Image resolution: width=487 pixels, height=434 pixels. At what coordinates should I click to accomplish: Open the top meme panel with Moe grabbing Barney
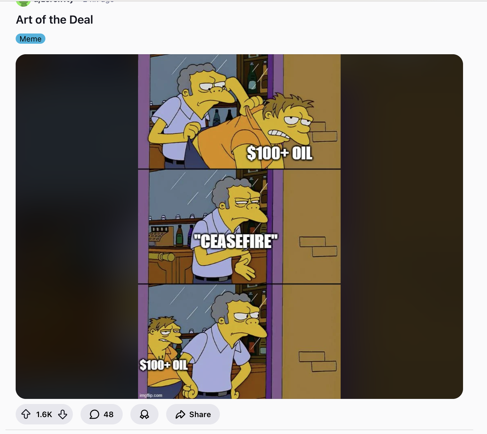click(x=239, y=112)
